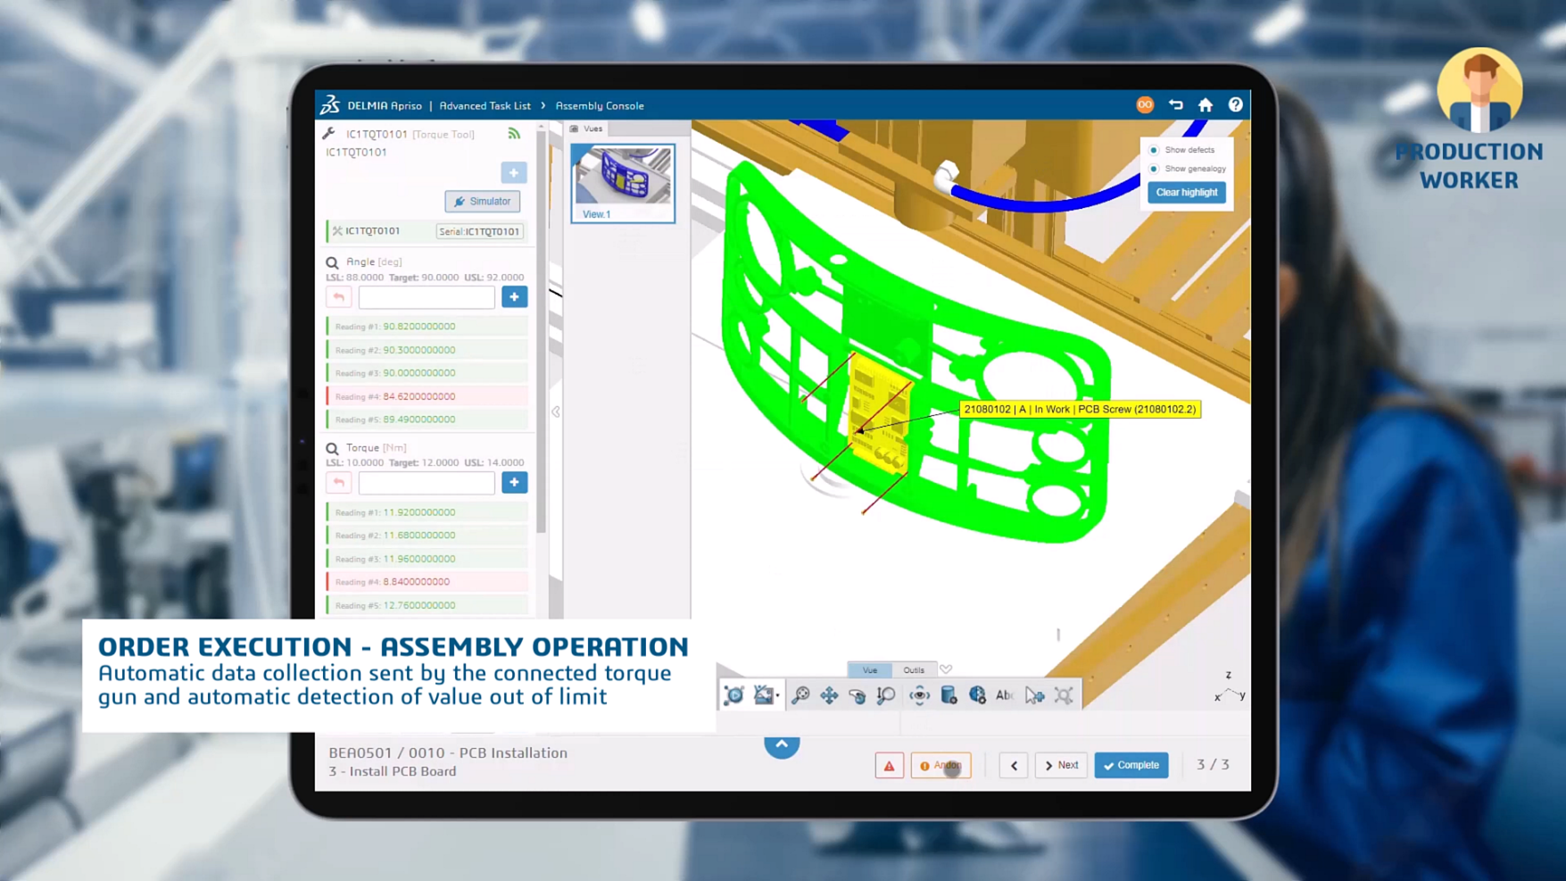This screenshot has height=881, width=1566.
Task: Click the text annotation Abc tool
Action: tap(1005, 695)
